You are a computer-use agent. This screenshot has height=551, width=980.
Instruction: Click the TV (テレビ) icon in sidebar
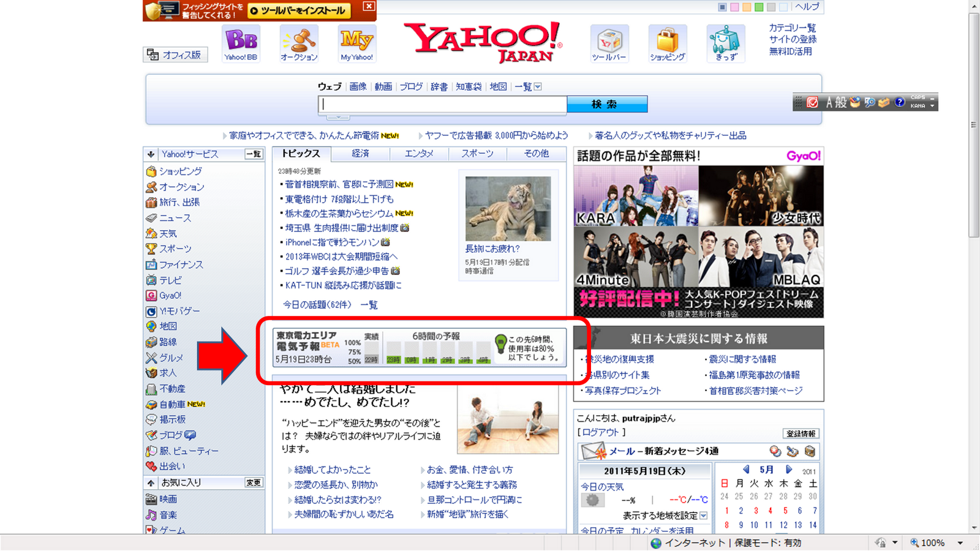tap(151, 280)
